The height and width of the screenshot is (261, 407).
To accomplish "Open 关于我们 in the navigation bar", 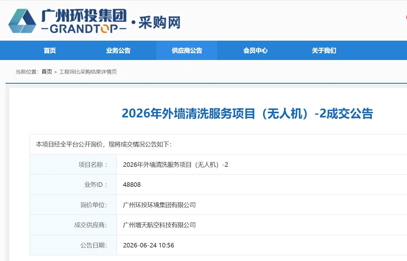I will [x=324, y=50].
